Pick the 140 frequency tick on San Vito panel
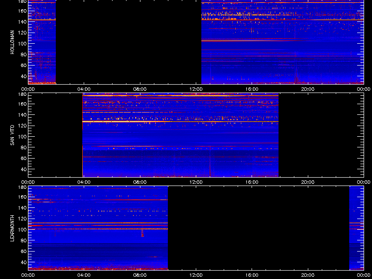372x279 pixels. point(23,114)
